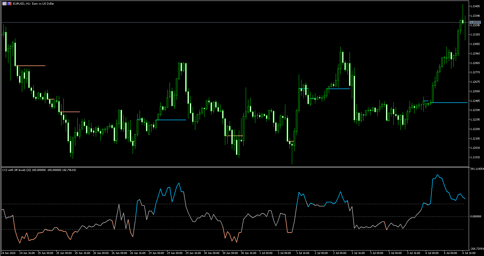Click the CCI scale maximum 391.114354
Viewport: 484px width, 256px height.
click(477, 169)
